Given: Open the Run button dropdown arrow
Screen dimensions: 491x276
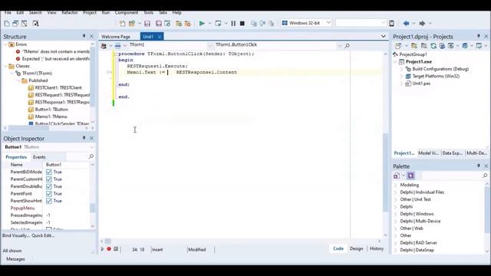Looking at the screenshot, I should pos(209,24).
